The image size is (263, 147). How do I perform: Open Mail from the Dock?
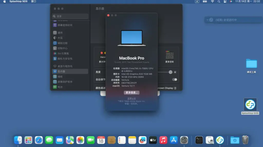60,140
